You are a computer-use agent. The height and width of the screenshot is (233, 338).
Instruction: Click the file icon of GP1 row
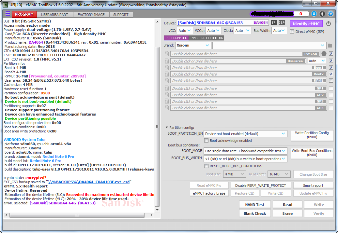point(167,88)
